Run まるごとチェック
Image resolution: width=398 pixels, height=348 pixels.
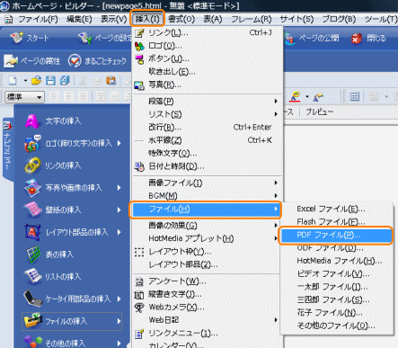pos(97,61)
